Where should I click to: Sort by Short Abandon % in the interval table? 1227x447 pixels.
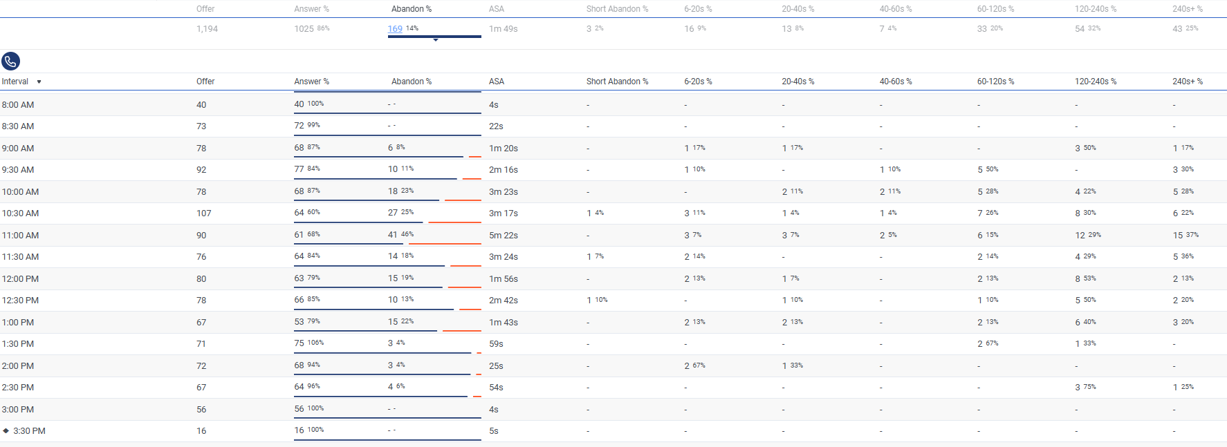617,82
